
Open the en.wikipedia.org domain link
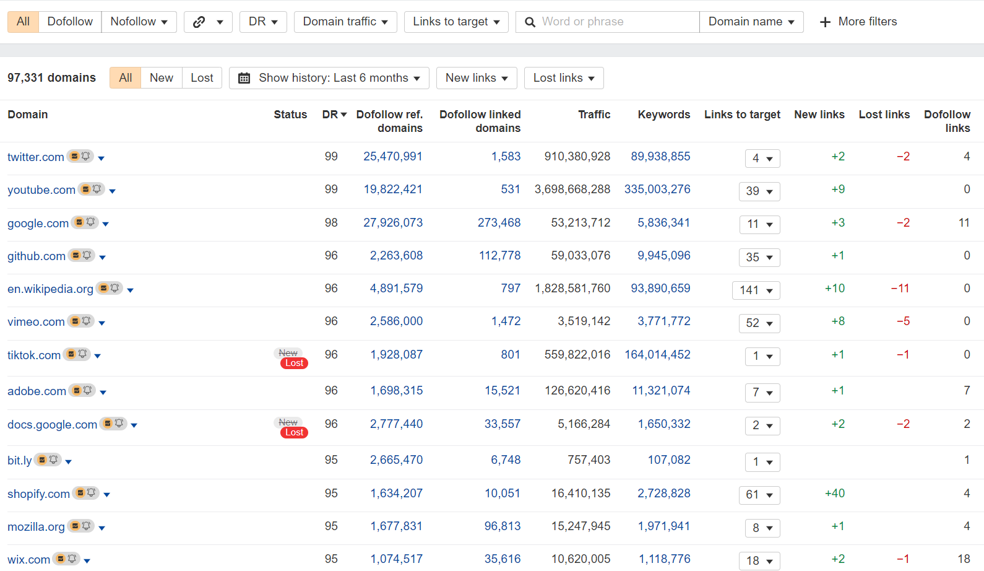(50, 289)
